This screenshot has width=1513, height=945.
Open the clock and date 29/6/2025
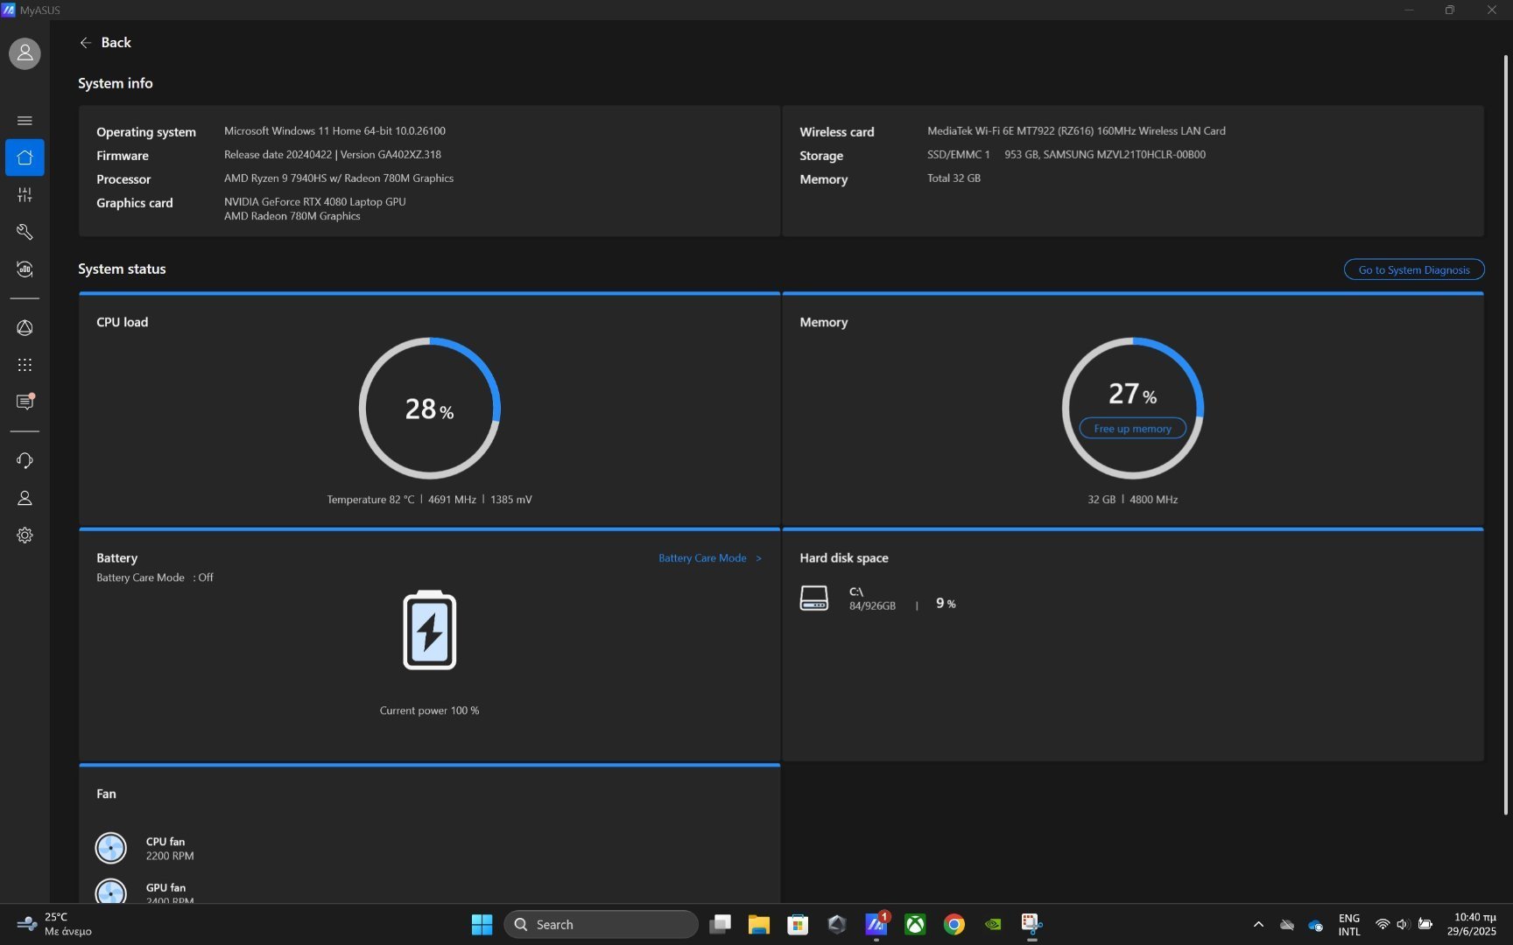click(x=1472, y=924)
